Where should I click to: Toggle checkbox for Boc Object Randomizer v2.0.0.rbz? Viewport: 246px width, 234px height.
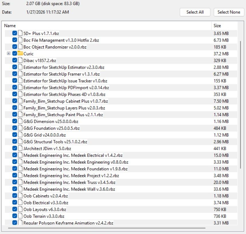(15, 47)
